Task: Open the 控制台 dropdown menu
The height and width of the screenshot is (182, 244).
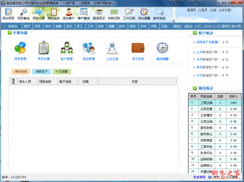Action: [14, 26]
